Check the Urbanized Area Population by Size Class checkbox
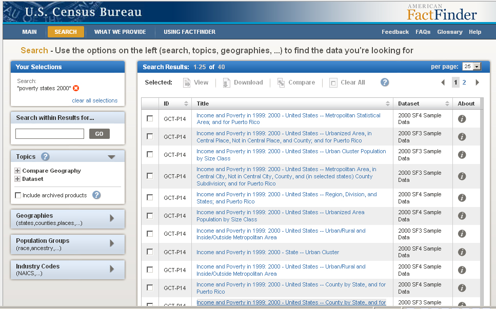 coord(150,216)
